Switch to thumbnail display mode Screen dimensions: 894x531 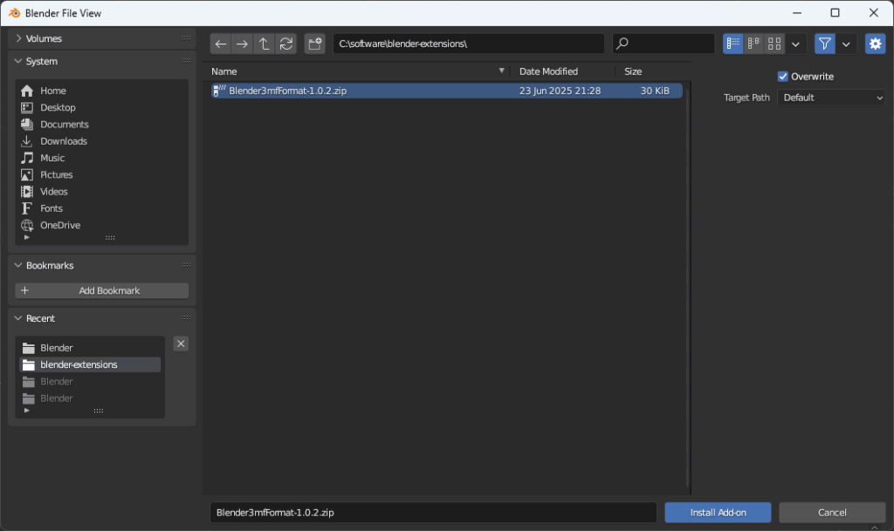coord(774,44)
